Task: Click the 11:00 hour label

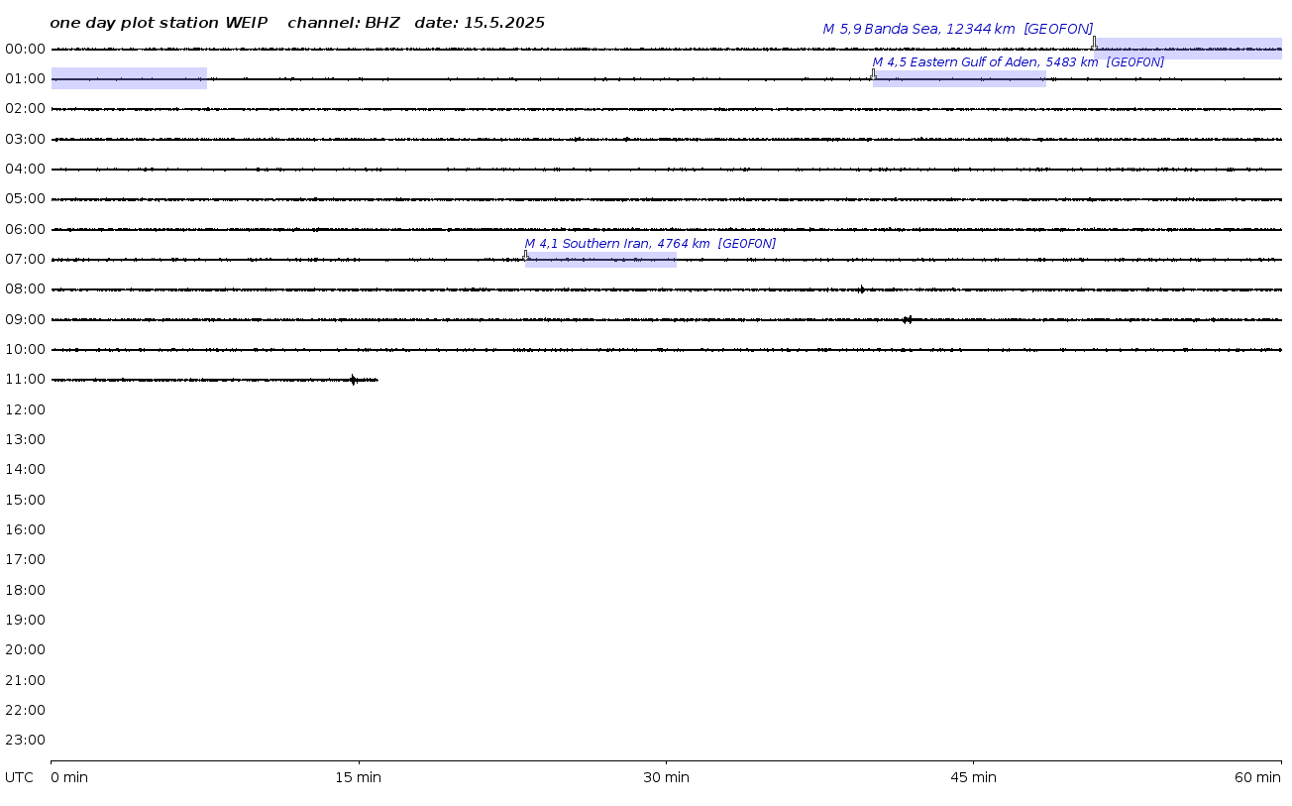Action: tap(25, 379)
